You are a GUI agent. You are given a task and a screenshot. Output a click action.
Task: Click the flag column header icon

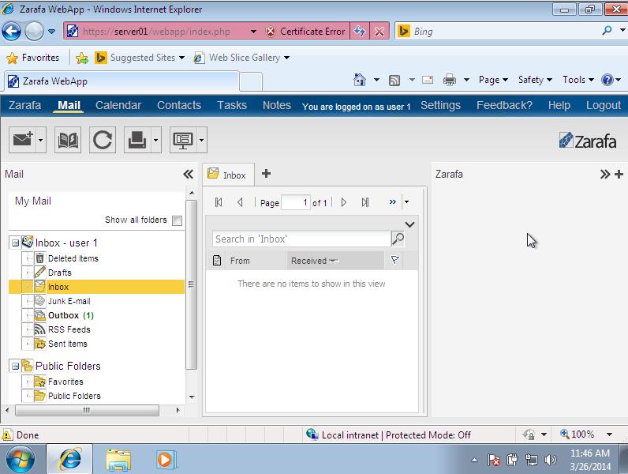[x=394, y=260]
